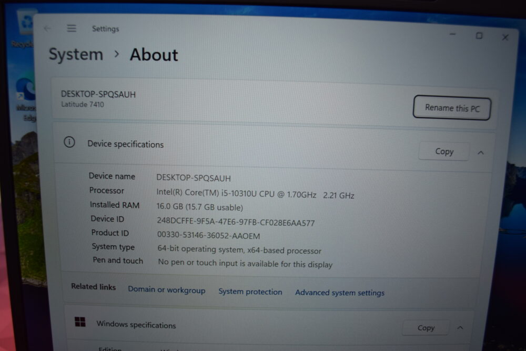Copy the Device specifications

click(x=444, y=152)
